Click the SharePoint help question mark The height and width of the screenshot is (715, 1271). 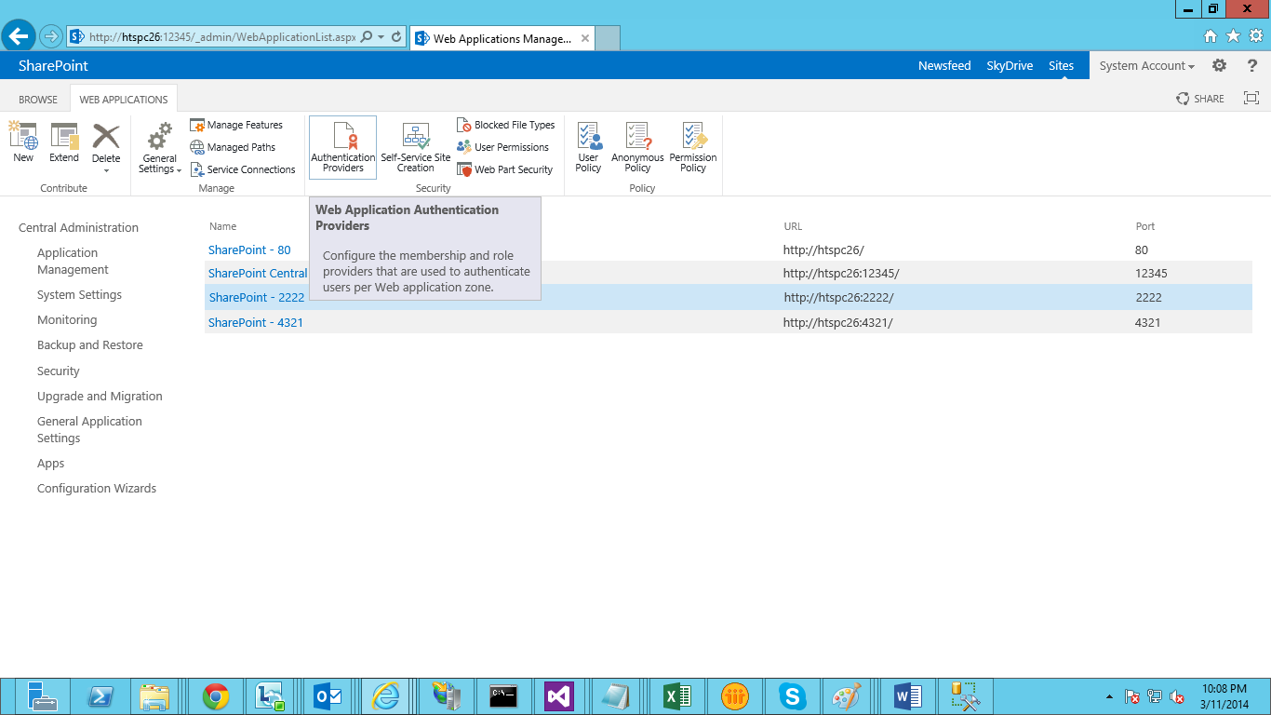[1252, 65]
